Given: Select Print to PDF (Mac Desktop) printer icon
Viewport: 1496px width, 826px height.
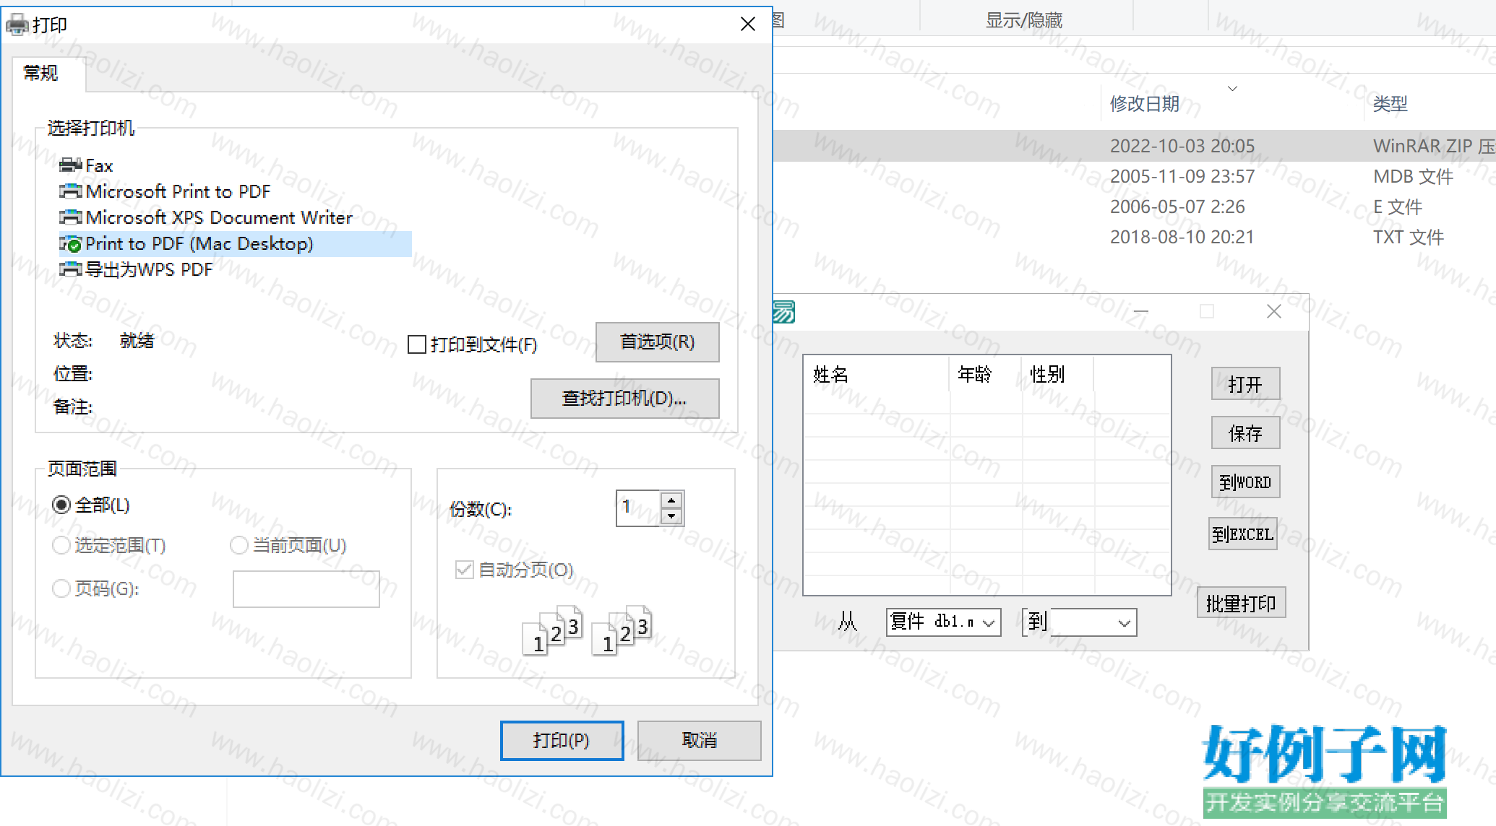Looking at the screenshot, I should click(x=71, y=243).
